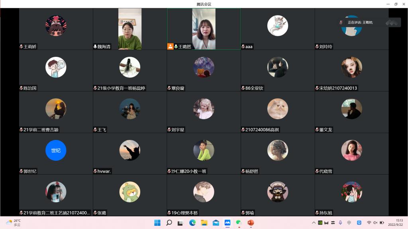408x229 pixels.
Task: Expand hidden system tray icons chevron
Action: pyautogui.click(x=314, y=223)
